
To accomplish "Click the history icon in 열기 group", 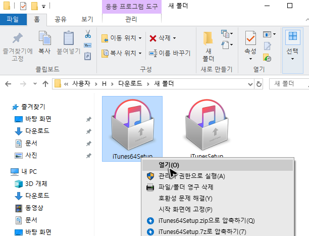I will click(267, 58).
